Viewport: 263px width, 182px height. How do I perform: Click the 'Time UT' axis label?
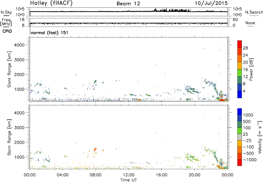click(x=129, y=180)
